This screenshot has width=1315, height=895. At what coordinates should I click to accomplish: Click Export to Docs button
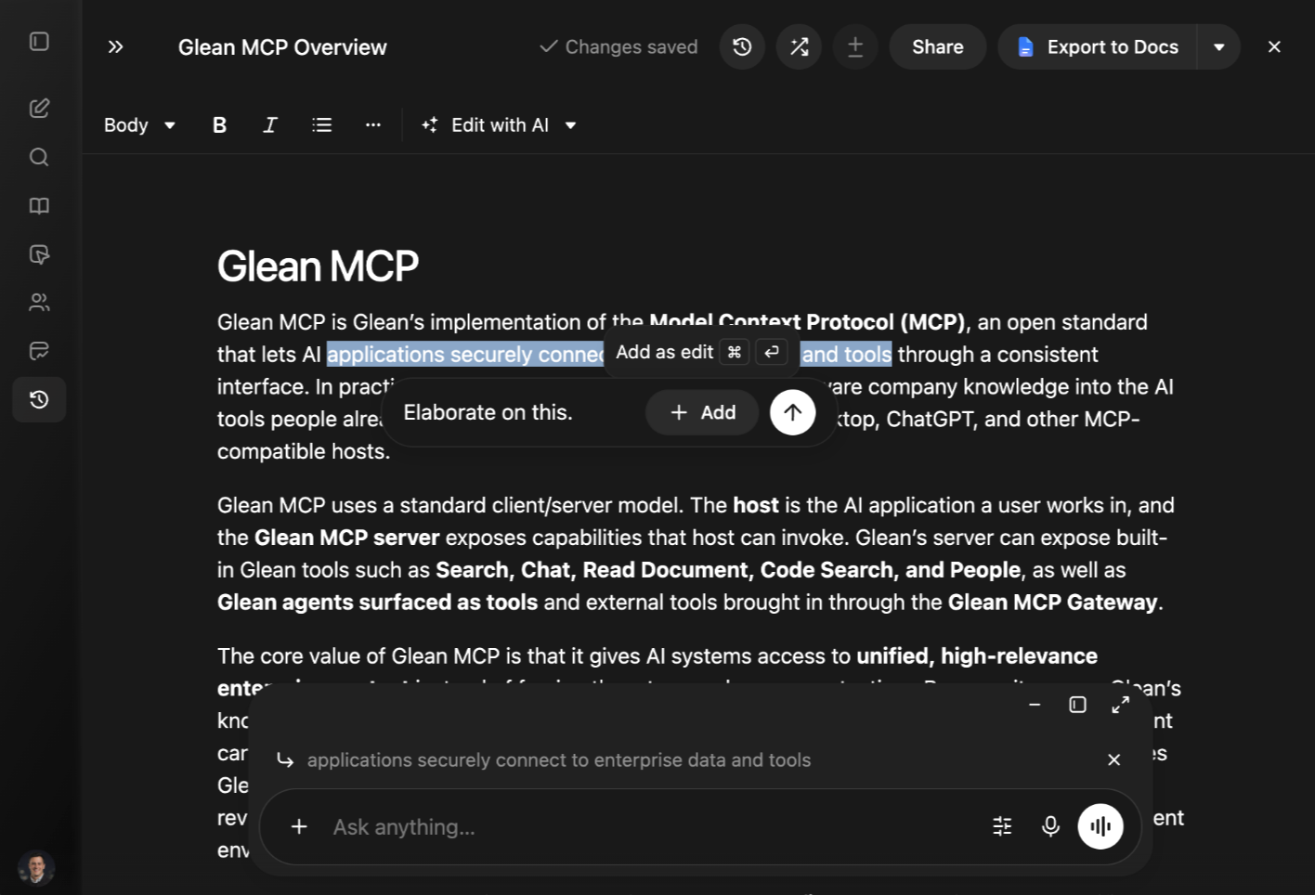point(1098,46)
